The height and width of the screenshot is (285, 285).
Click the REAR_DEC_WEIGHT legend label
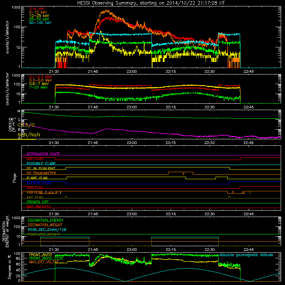(x=44, y=234)
